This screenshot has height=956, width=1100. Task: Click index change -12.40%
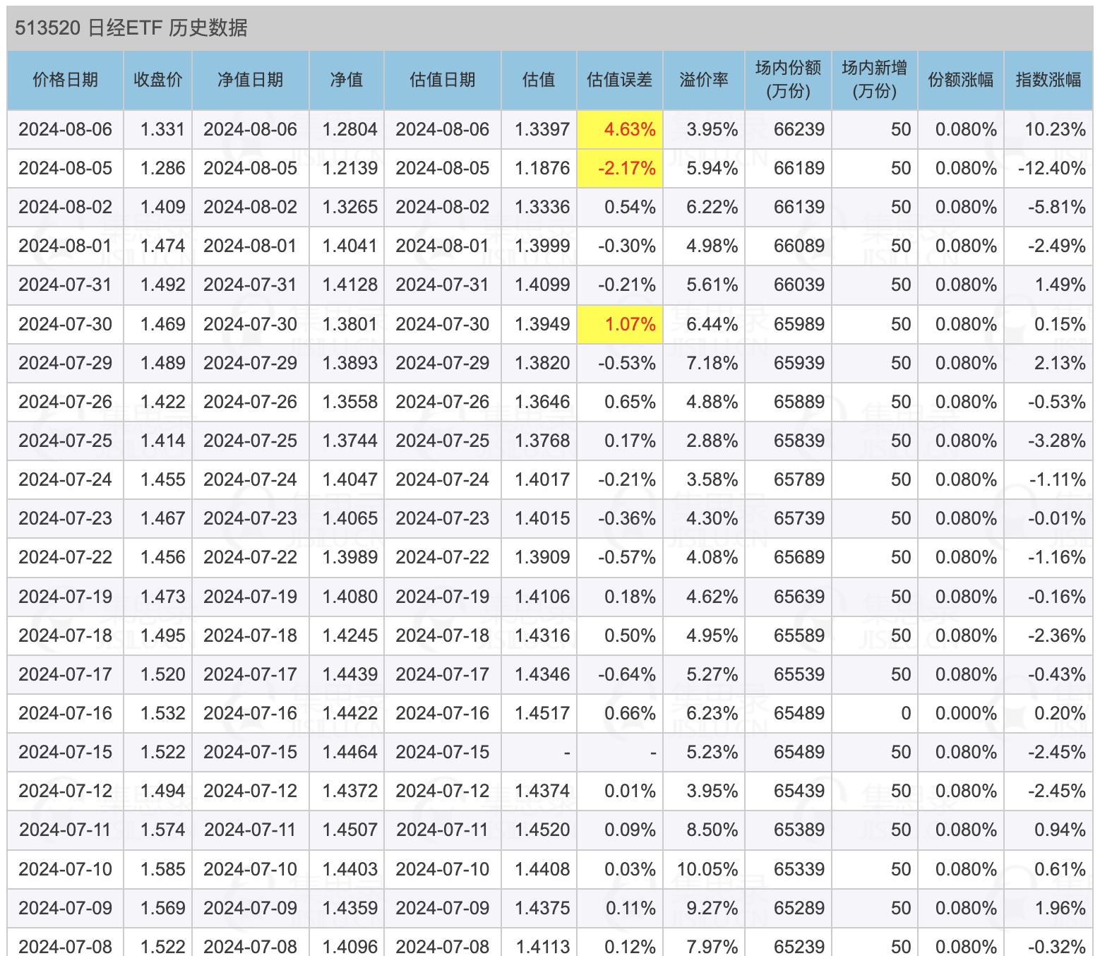pyautogui.click(x=1051, y=169)
